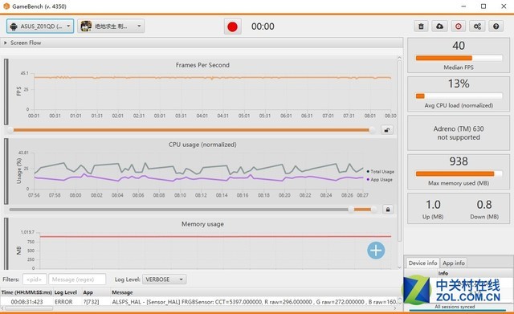This screenshot has width=514, height=314.
Task: Click the blue plus add-chart button
Action: tap(376, 251)
